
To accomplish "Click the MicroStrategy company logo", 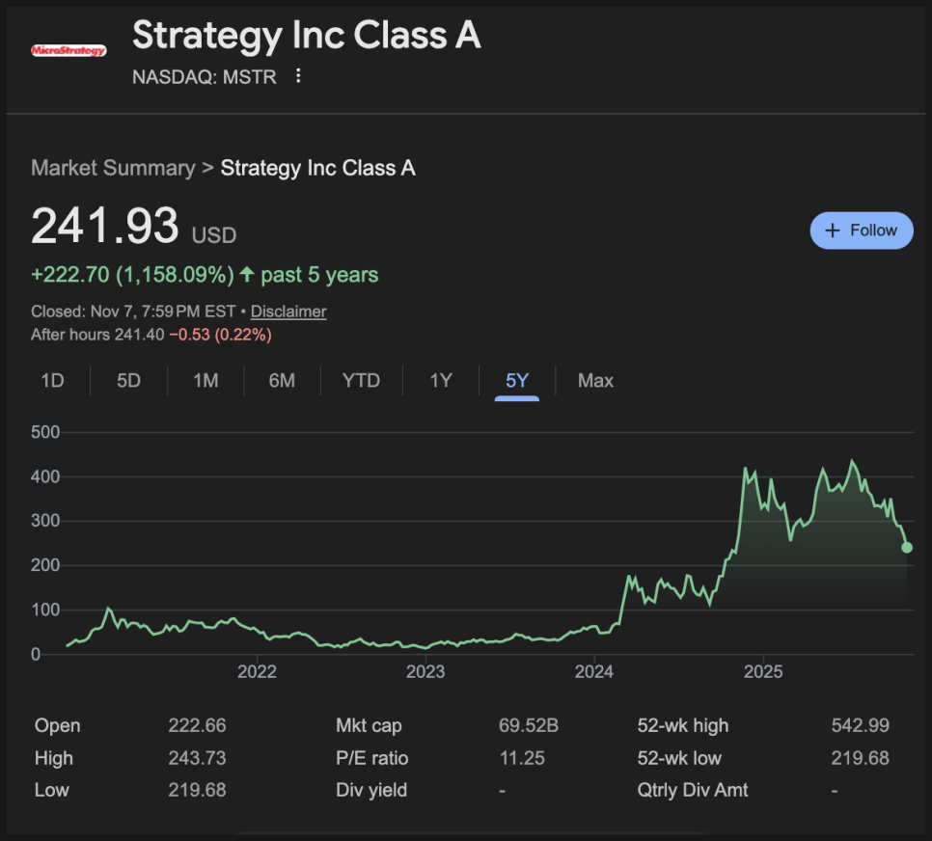I will [69, 50].
